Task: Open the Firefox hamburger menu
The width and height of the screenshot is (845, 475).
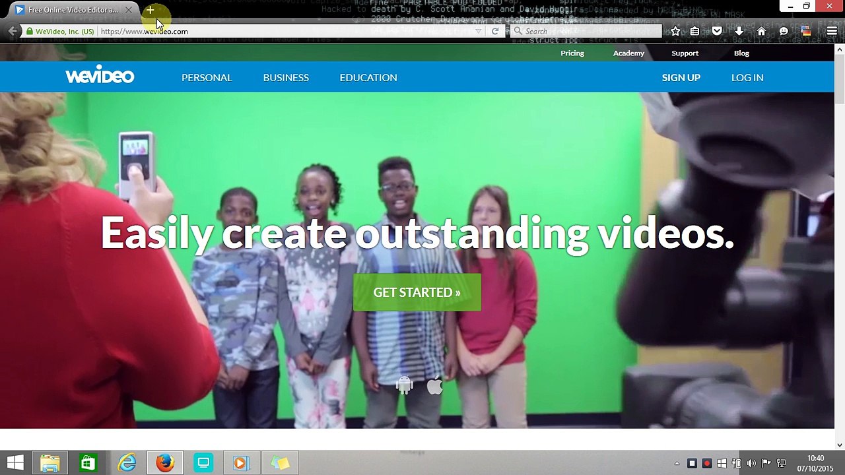Action: pos(832,31)
